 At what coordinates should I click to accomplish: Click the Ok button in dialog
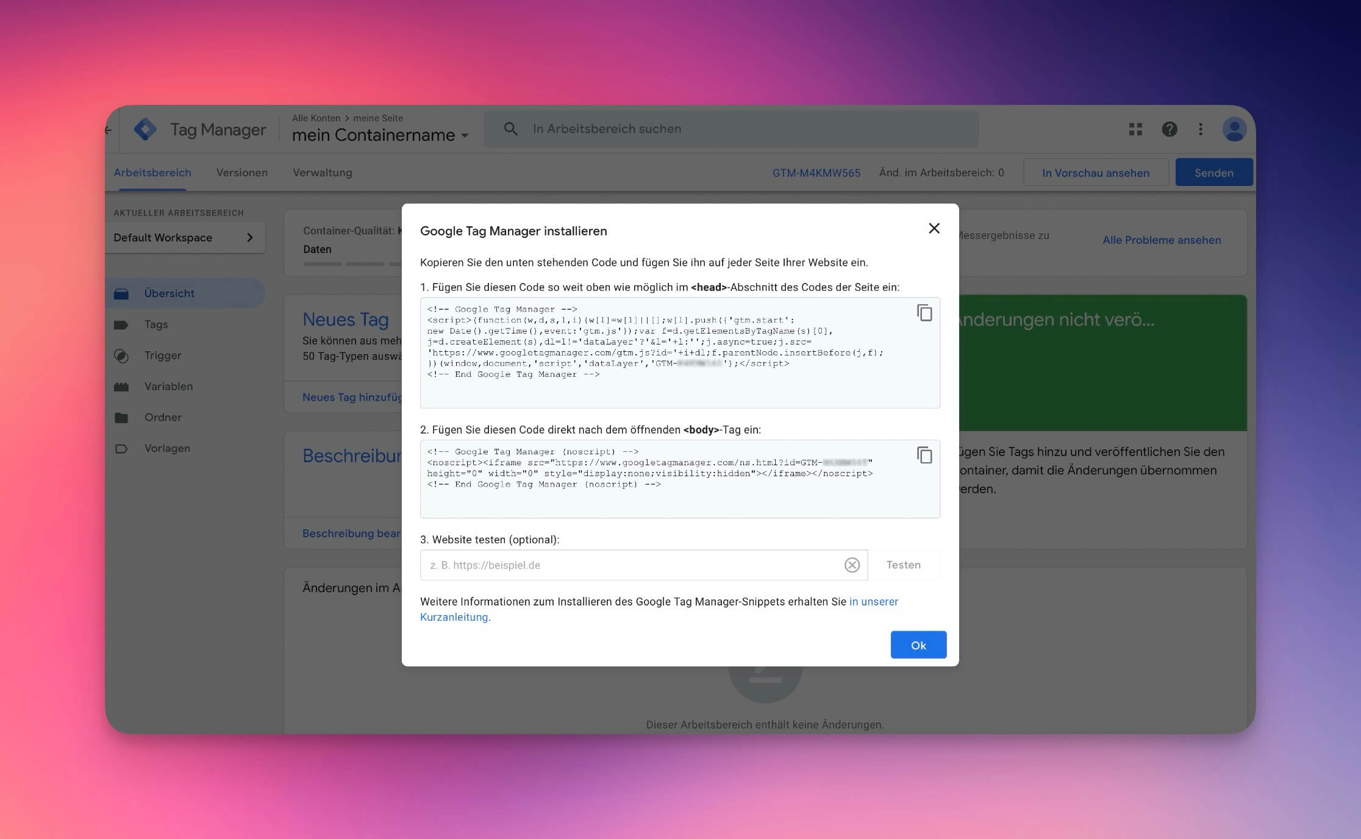(x=918, y=644)
